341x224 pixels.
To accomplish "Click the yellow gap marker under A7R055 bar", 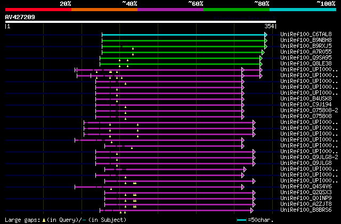I will 133,54.
